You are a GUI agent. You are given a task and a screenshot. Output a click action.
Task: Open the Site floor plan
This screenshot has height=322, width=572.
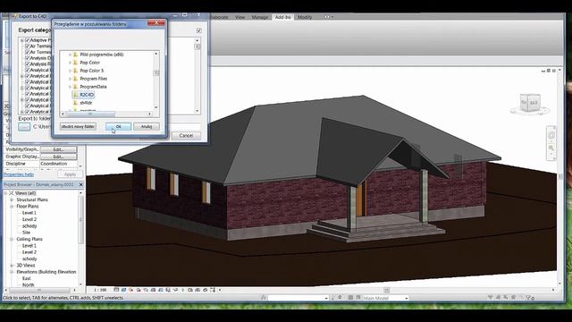tap(26, 233)
